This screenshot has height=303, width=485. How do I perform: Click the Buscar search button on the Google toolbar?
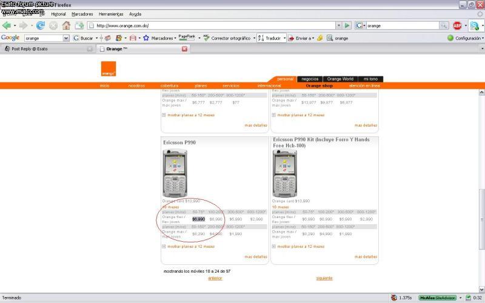pyautogui.click(x=83, y=38)
